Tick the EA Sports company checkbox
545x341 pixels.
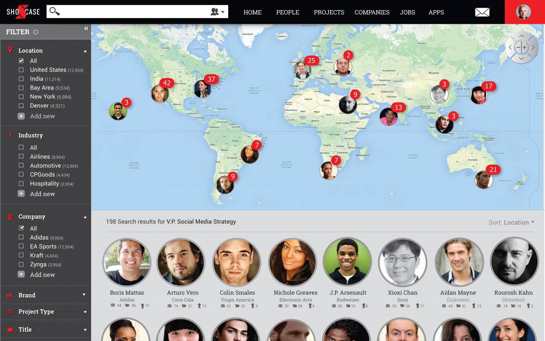pos(21,246)
